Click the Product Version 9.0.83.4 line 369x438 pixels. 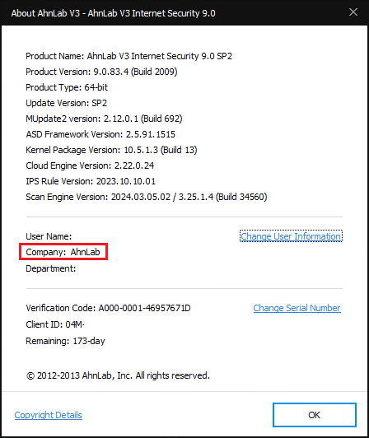point(101,72)
